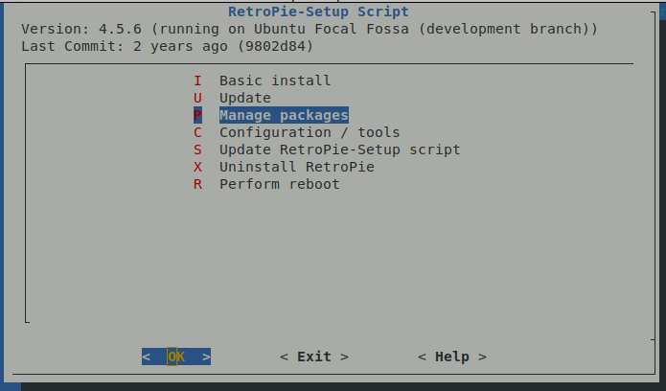Click the red 'U' hotkey letter
The height and width of the screenshot is (391, 666).
pos(197,98)
